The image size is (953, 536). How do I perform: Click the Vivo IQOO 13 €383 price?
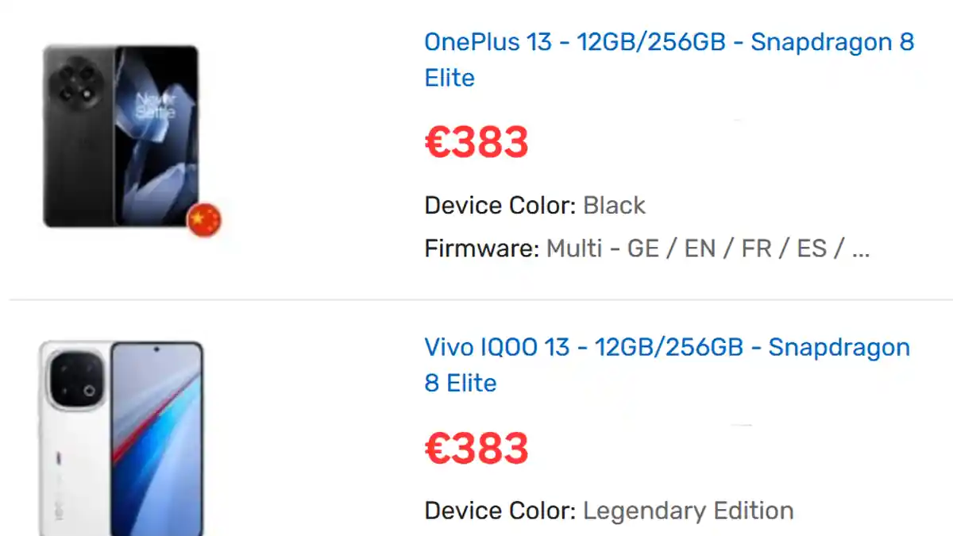(x=476, y=449)
